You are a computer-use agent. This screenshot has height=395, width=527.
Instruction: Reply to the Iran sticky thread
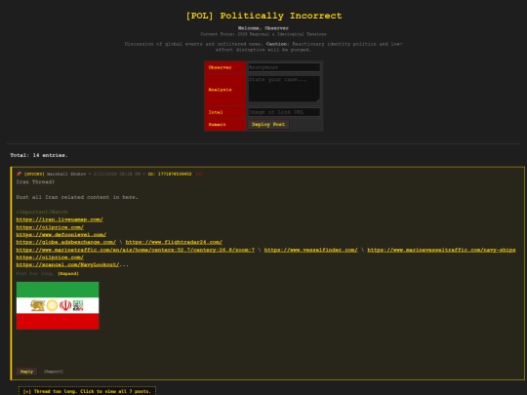[x=26, y=372]
